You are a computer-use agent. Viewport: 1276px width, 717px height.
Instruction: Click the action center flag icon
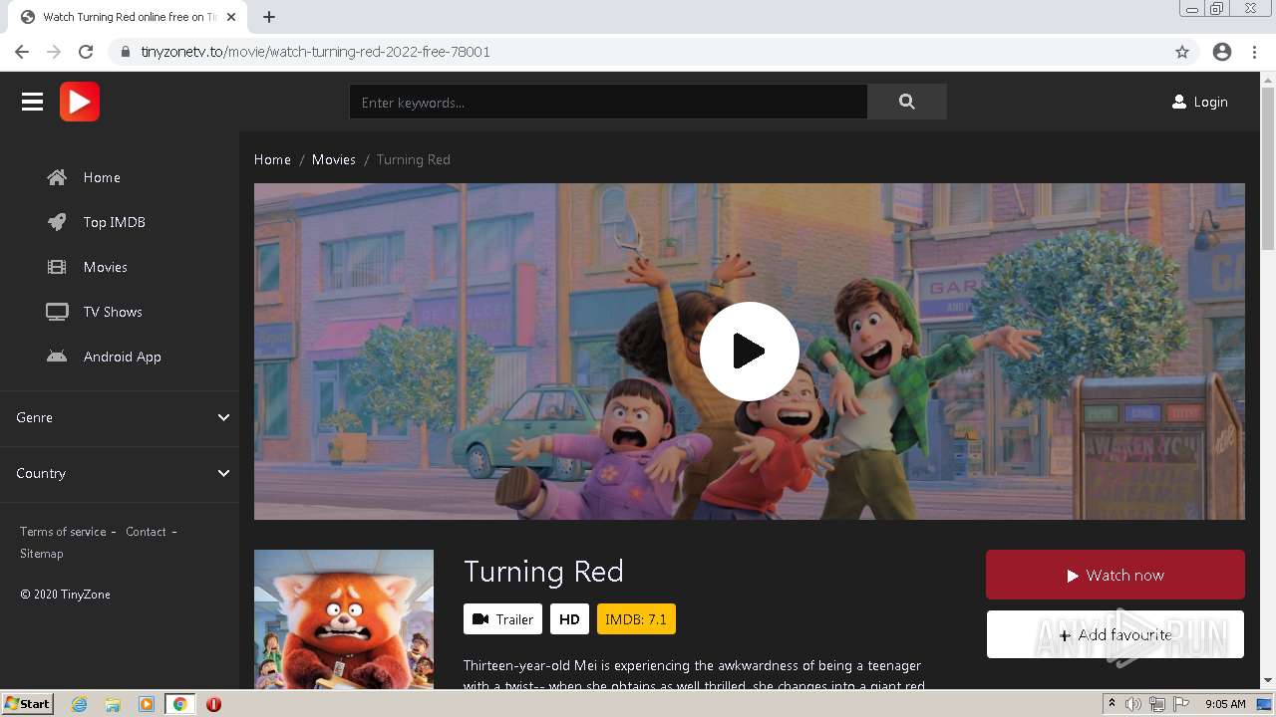[1181, 704]
